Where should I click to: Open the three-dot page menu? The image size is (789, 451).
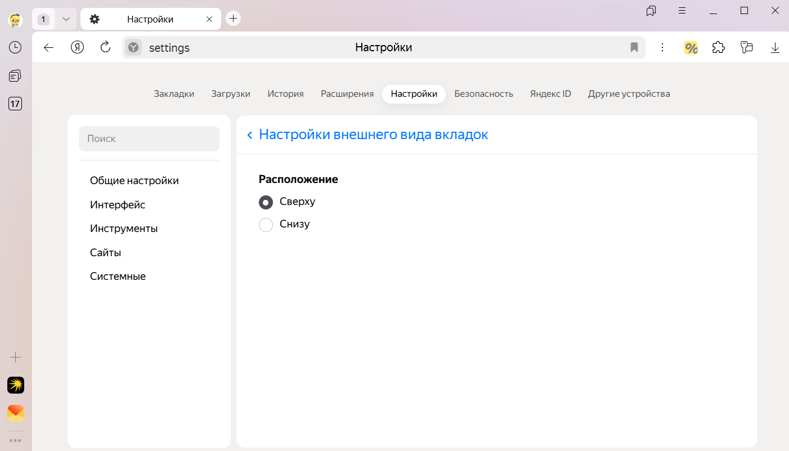pos(662,47)
